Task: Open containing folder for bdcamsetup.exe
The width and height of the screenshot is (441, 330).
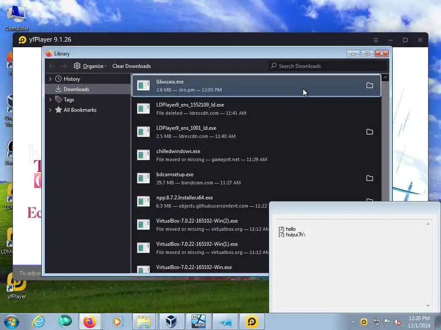Action: coord(370,178)
